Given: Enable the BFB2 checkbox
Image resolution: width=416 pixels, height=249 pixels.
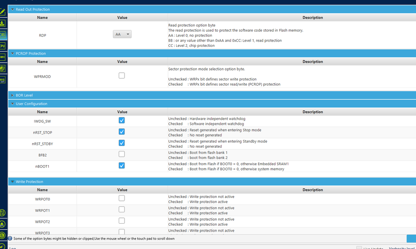Looking at the screenshot, I should pos(122,154).
